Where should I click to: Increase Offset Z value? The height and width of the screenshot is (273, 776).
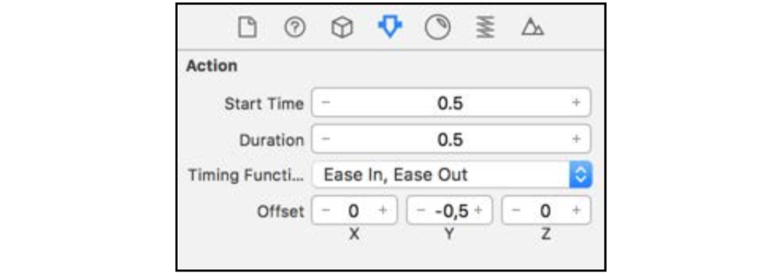576,210
